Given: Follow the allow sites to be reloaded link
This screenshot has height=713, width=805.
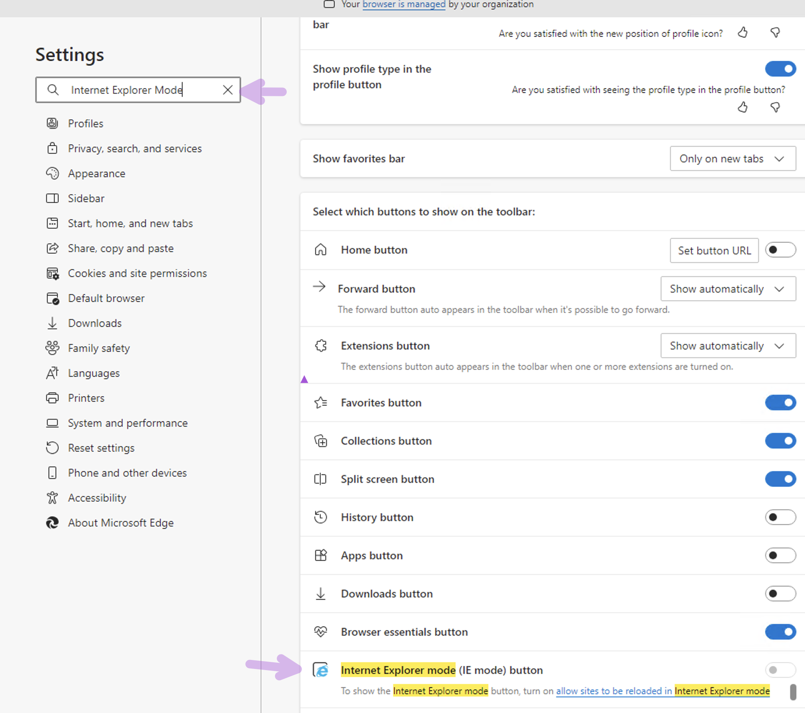Looking at the screenshot, I should pyautogui.click(x=663, y=691).
